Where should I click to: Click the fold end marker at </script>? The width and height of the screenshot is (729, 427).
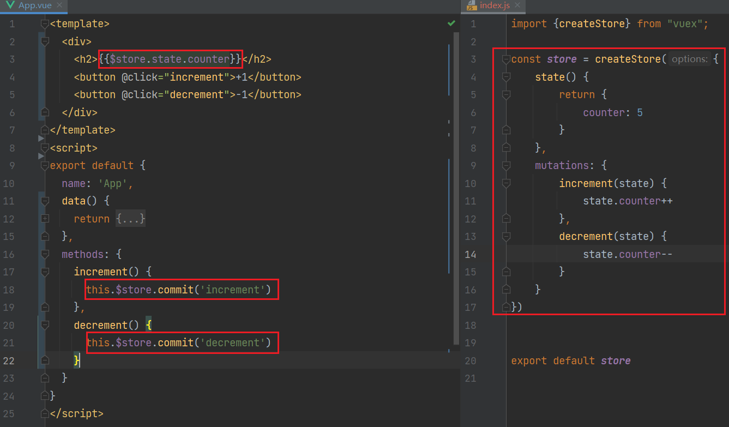[45, 414]
